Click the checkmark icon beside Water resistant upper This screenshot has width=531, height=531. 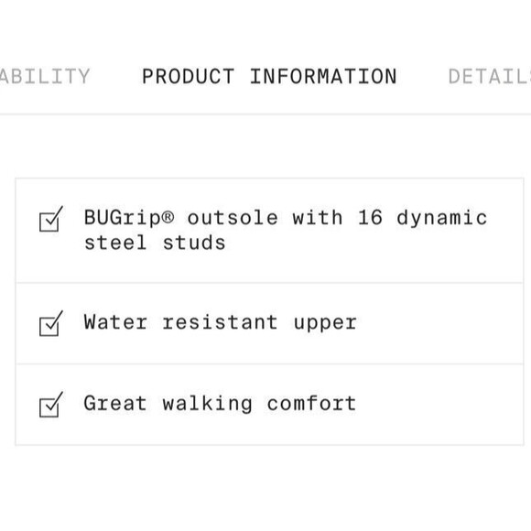(51, 323)
